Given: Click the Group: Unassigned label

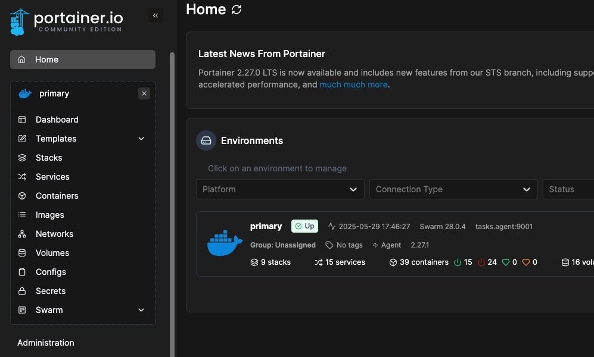Looking at the screenshot, I should (282, 245).
